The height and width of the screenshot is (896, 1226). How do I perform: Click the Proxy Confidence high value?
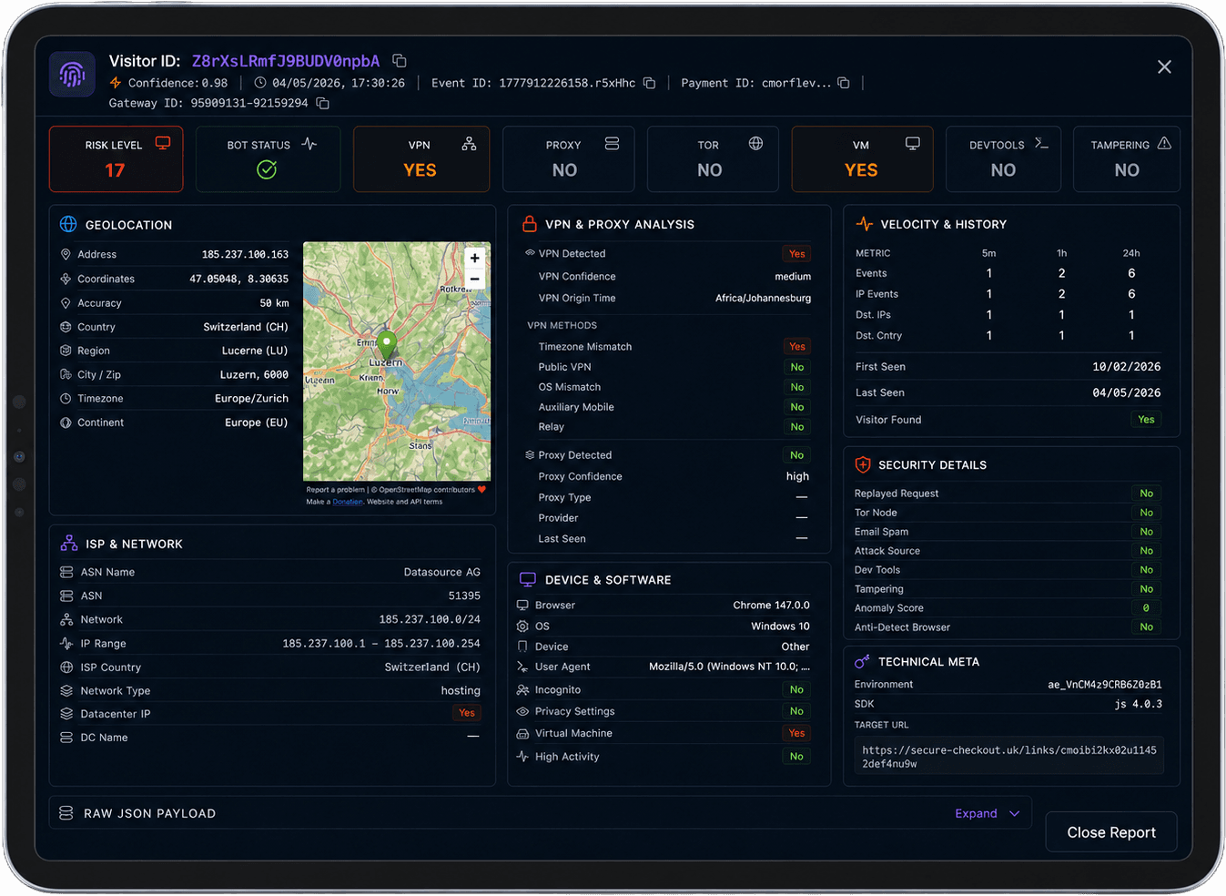point(798,476)
